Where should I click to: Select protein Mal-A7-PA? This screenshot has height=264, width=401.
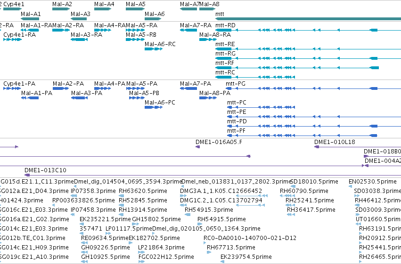[188, 88]
